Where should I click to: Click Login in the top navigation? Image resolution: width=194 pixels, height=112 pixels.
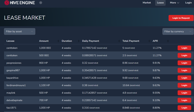pyautogui.click(x=188, y=3)
